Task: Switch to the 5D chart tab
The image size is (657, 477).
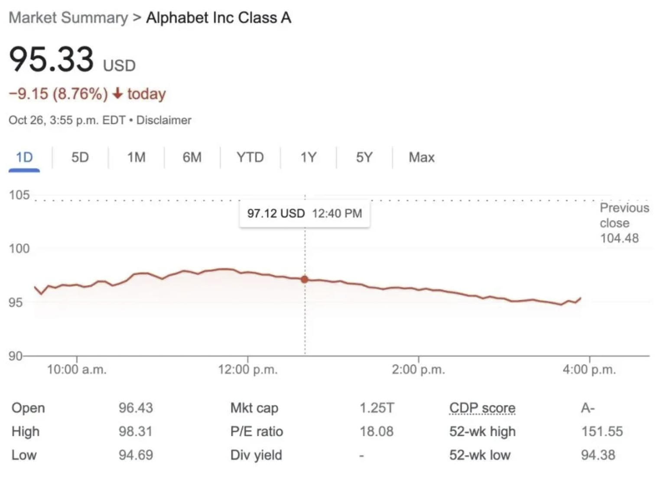Action: click(80, 157)
